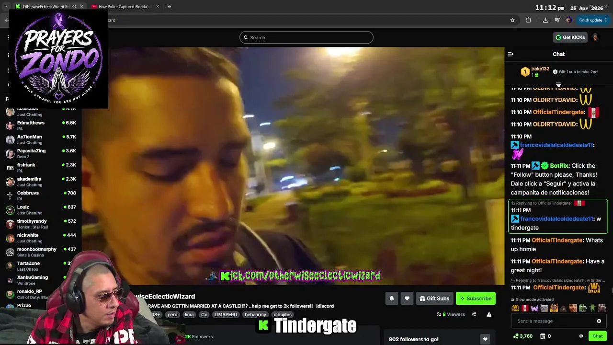Open the emoji picker in message box
Image resolution: width=613 pixels, height=345 pixels.
pos(599,321)
